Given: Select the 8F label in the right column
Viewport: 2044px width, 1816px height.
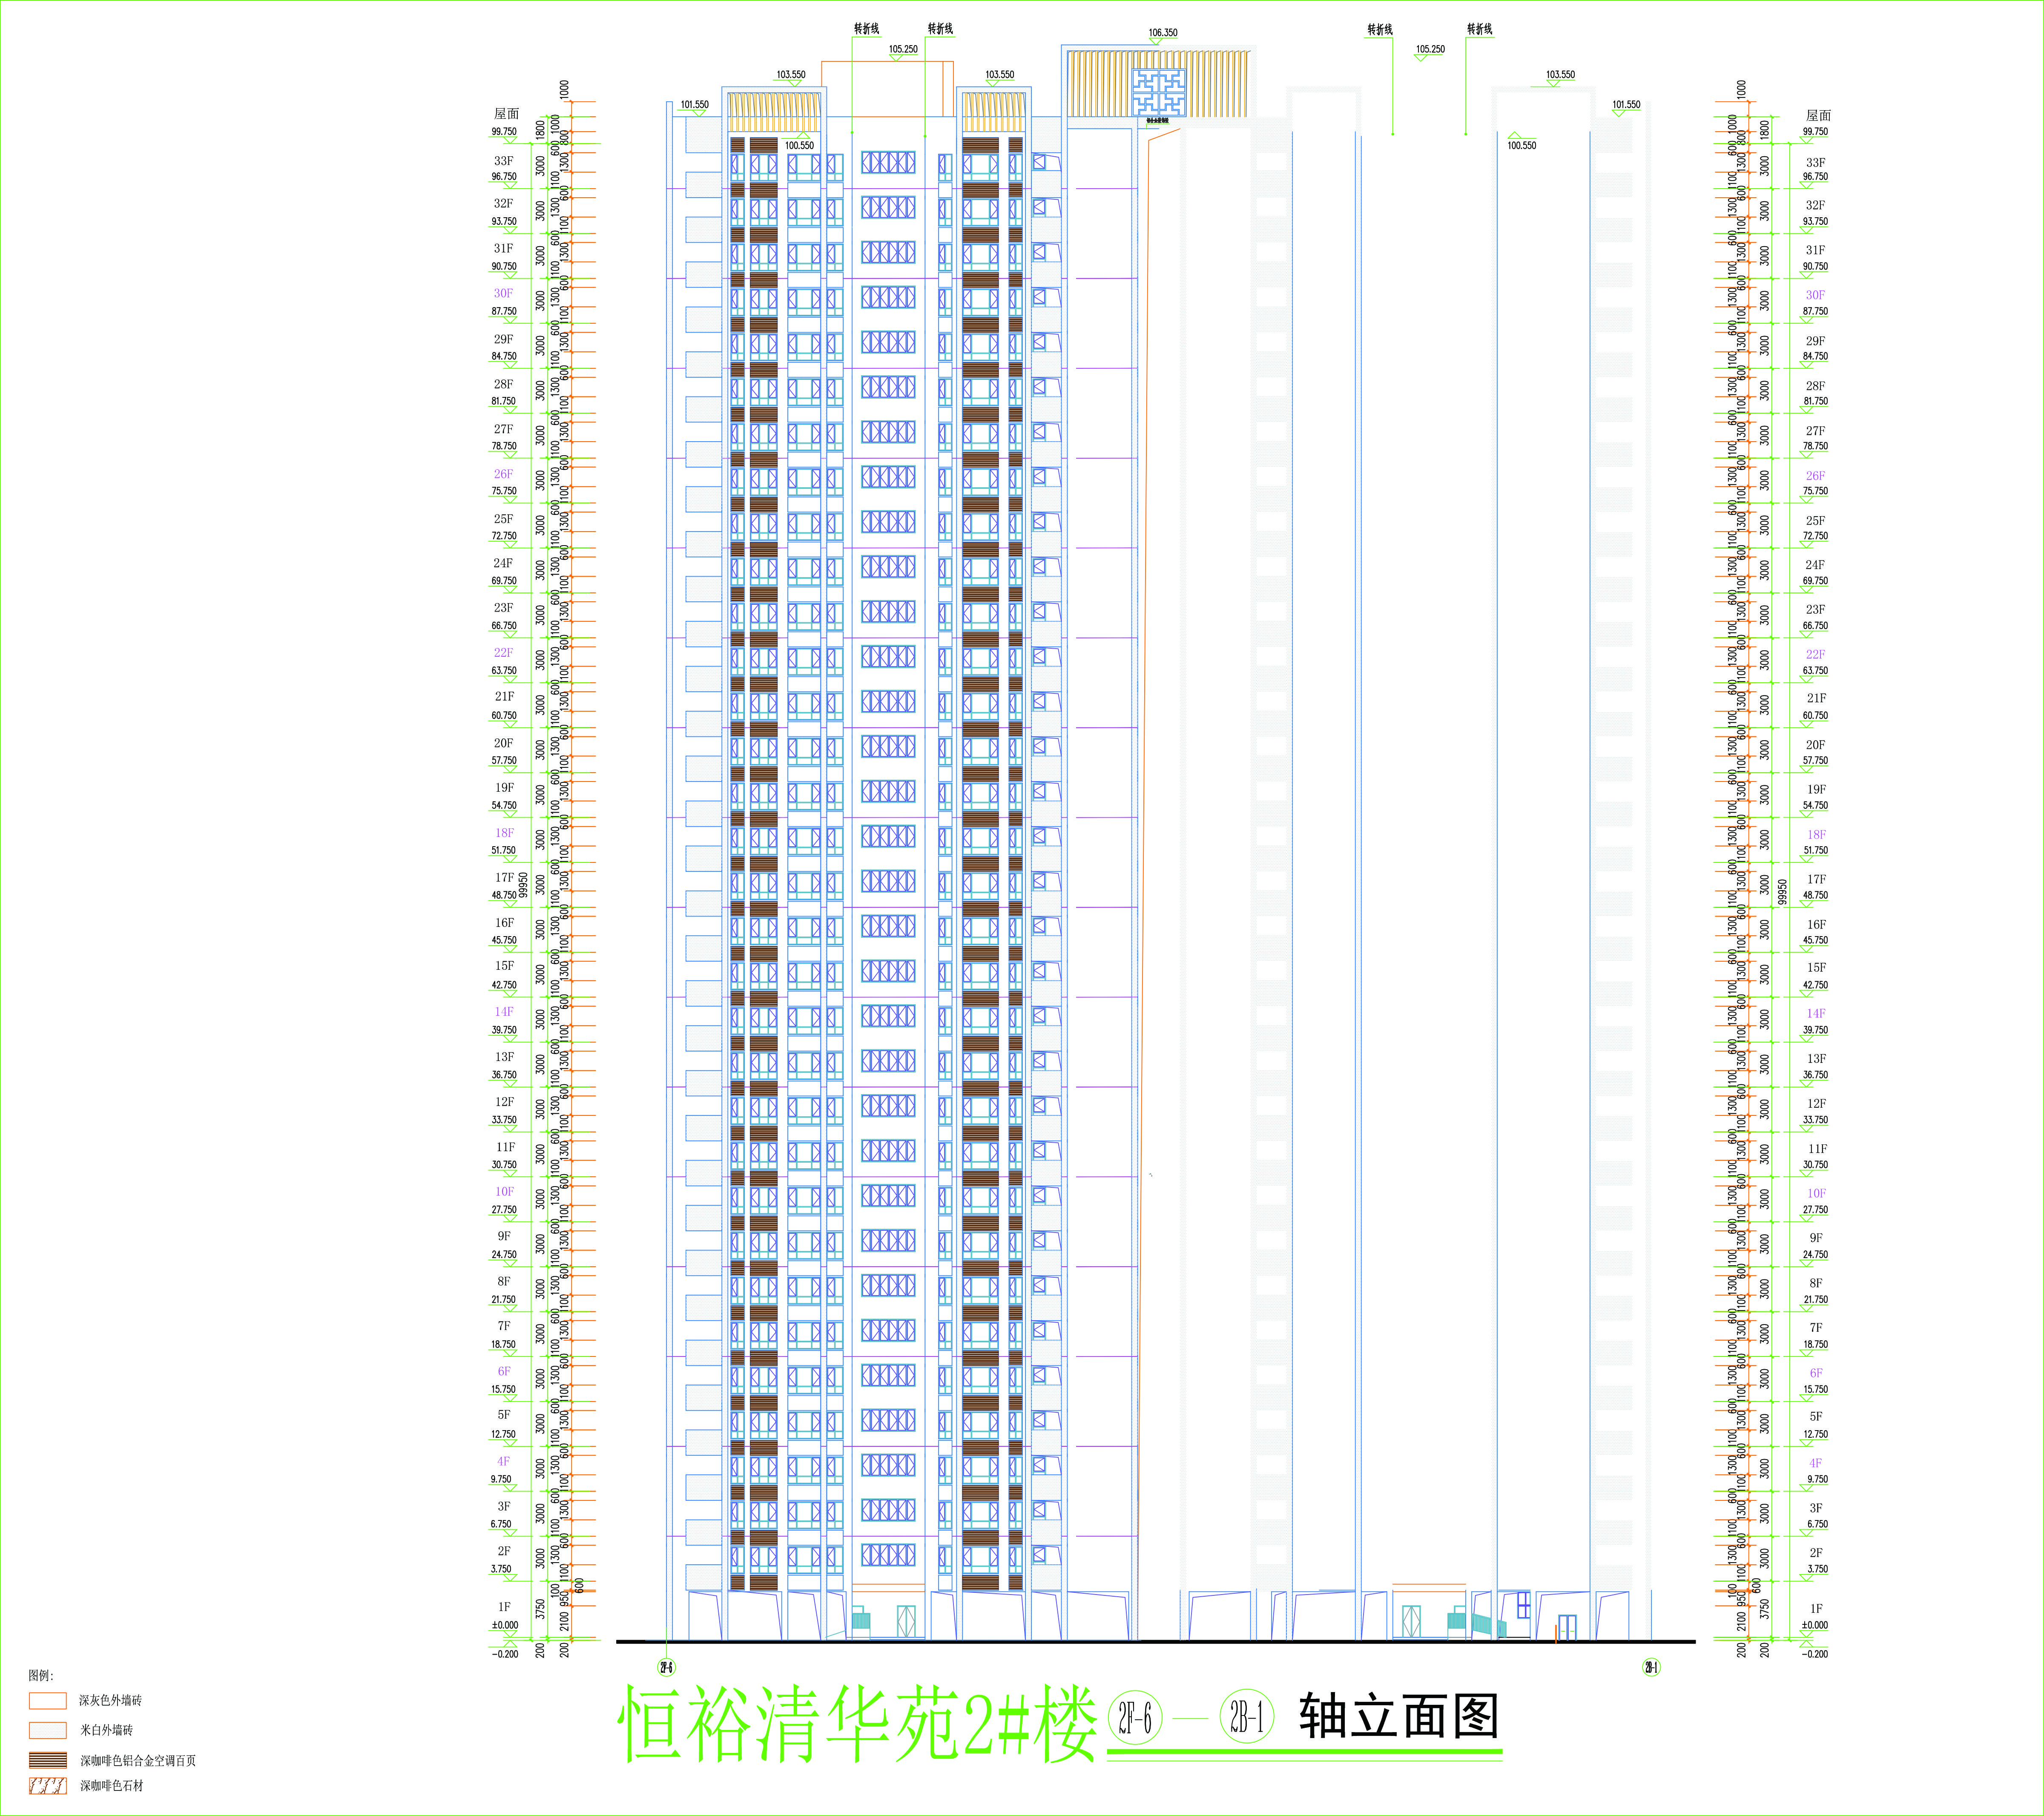Looking at the screenshot, I should [1816, 1283].
